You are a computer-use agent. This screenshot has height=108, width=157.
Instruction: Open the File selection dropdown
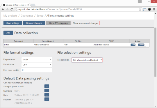87,60
